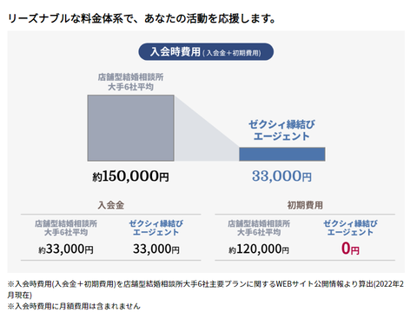Viewport: 417px width, 319px height.
Task: Click ゼクシィ縁結びエージェント label in 入会金 table
Action: [156, 228]
